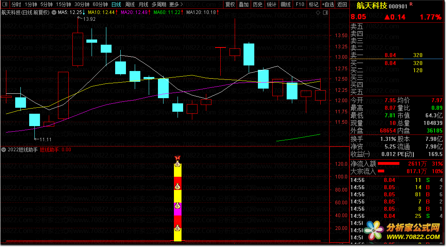The image size is (447, 247).
Task: Open the F10 company info button
Action: pos(300,4)
